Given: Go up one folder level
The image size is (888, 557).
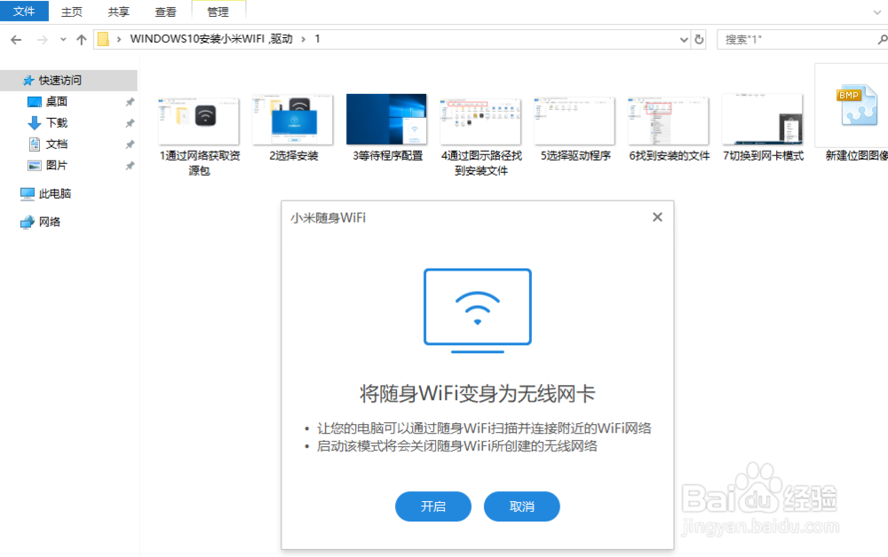Looking at the screenshot, I should pos(82,40).
